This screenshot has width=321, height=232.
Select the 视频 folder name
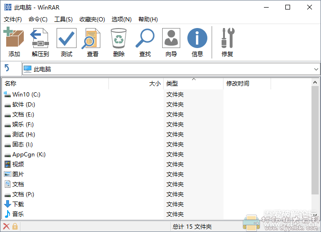[x=18, y=164]
